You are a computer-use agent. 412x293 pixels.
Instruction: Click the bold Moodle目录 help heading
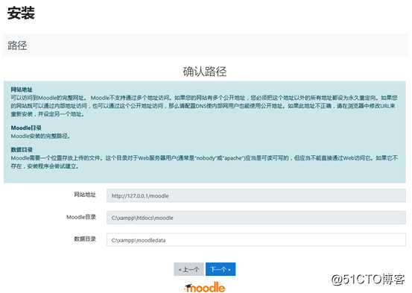click(x=26, y=127)
